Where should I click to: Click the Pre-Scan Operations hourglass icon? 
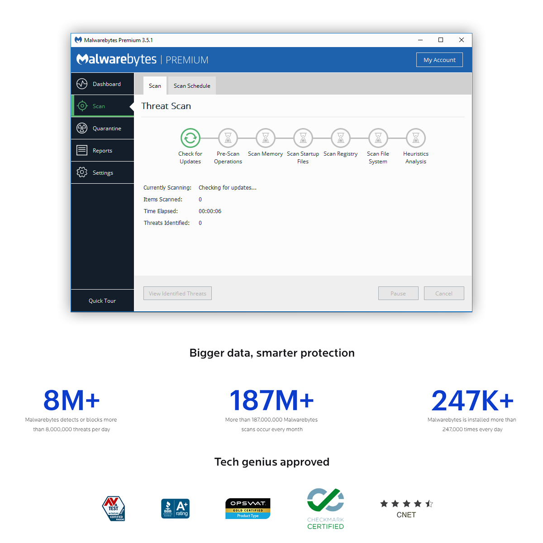pos(228,138)
